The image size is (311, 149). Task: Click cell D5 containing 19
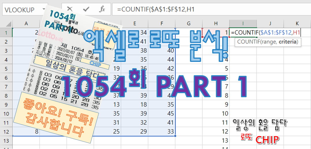coord(108,69)
